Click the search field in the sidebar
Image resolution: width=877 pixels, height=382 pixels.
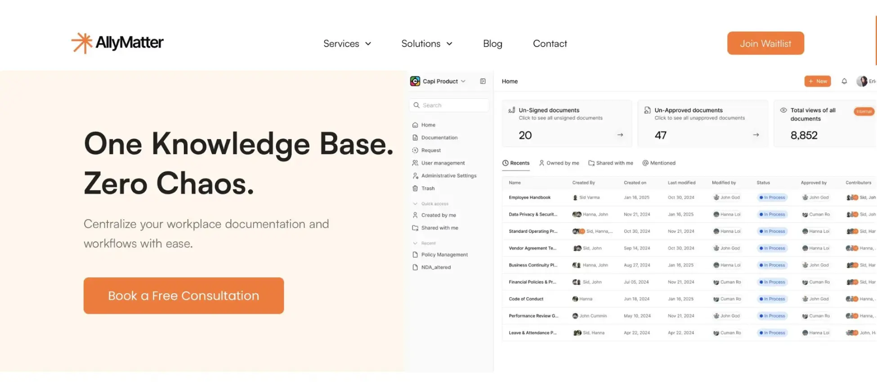click(x=448, y=105)
